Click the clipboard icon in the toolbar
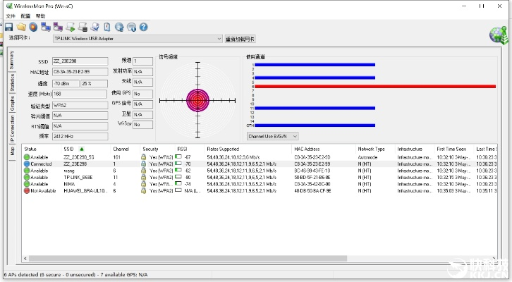This screenshot has width=512, height=282. (106, 27)
